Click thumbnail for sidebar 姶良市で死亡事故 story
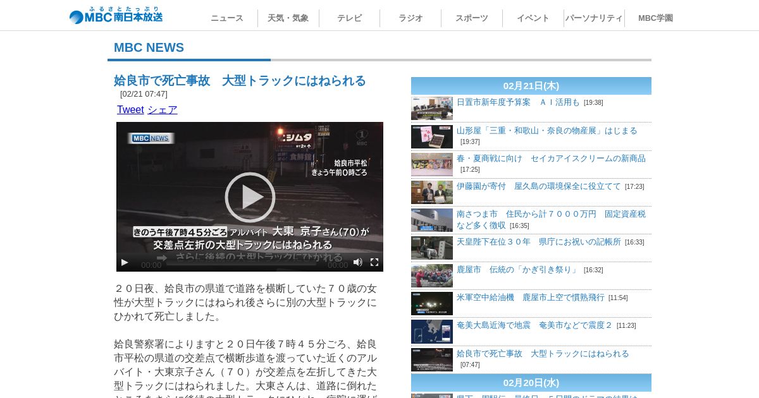 tap(432, 359)
